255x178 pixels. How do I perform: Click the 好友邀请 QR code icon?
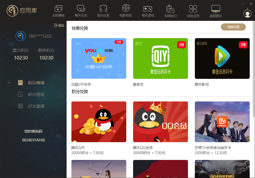20,106
